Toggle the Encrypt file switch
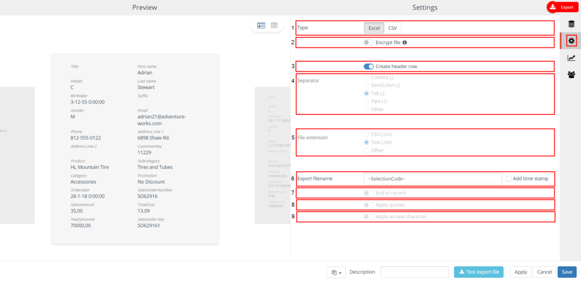 (x=369, y=42)
